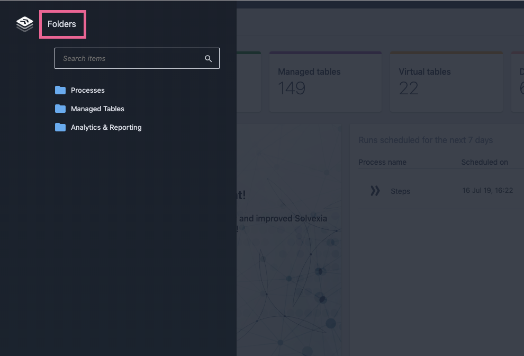This screenshot has height=356, width=524.
Task: Open the Steps process name
Action: 400,191
